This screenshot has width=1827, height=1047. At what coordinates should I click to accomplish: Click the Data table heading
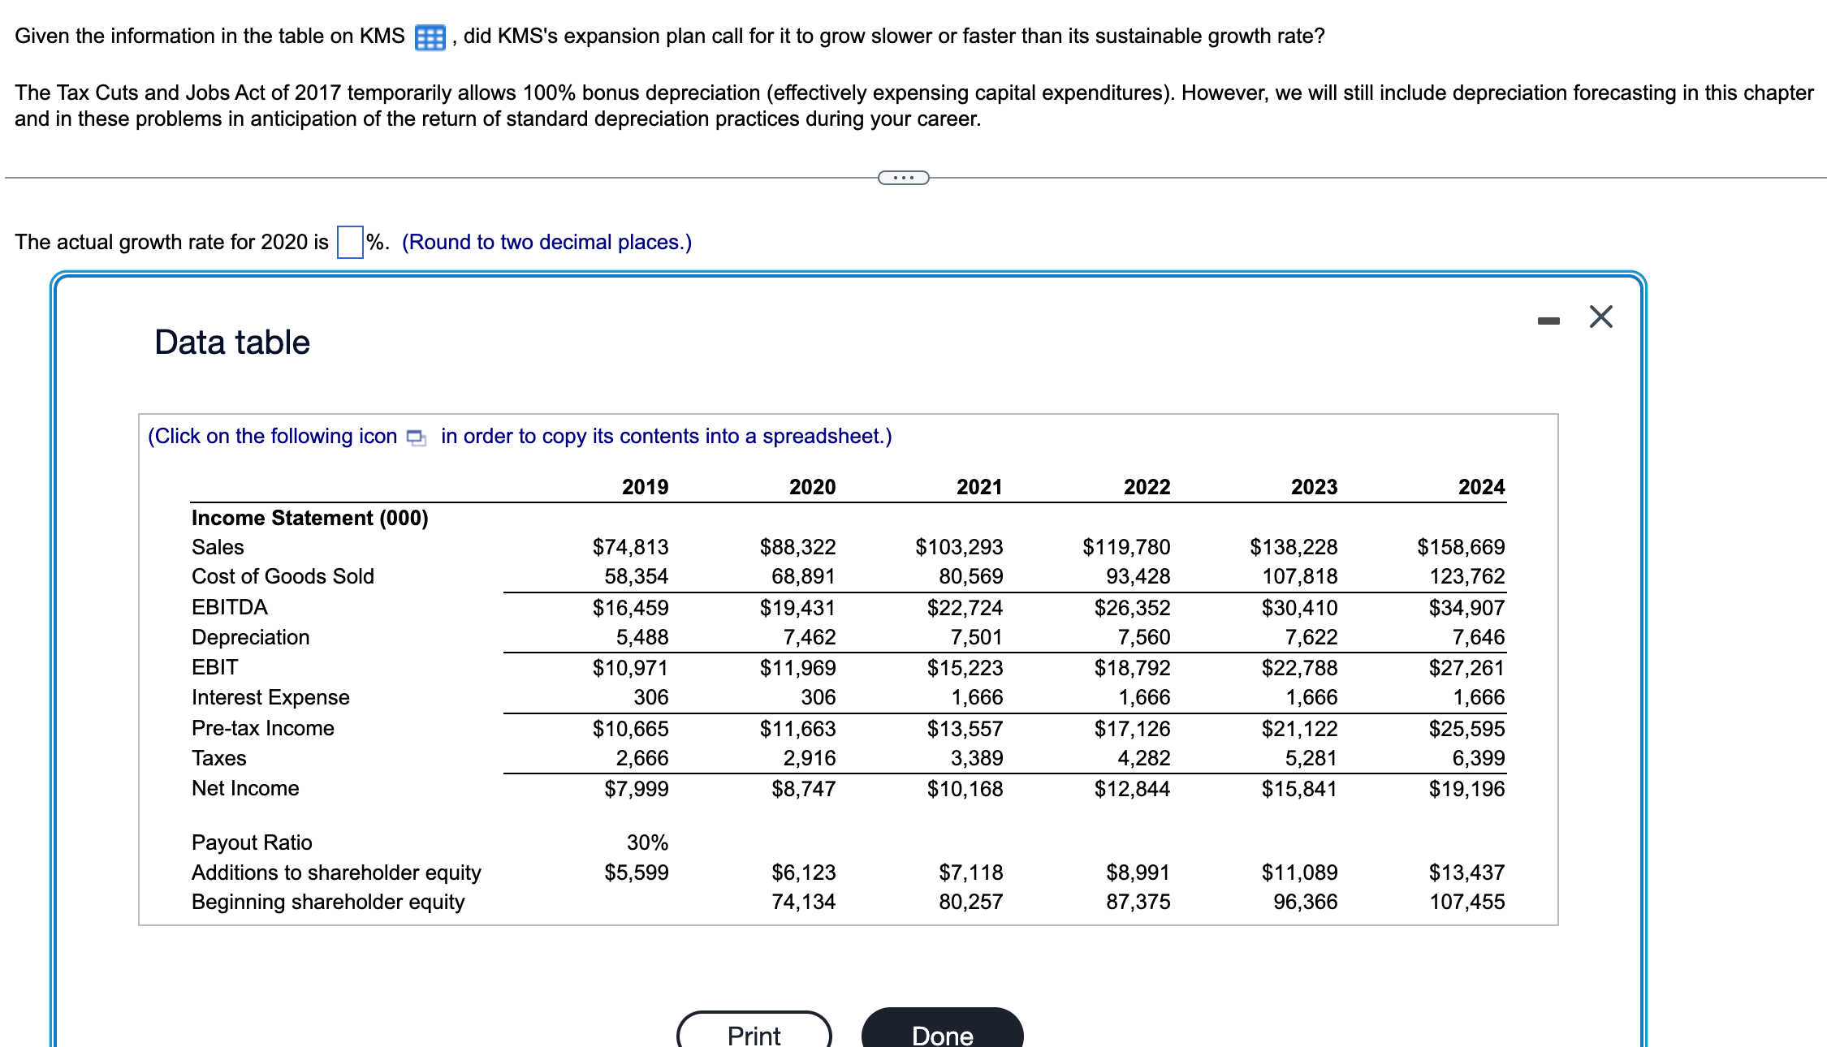(231, 341)
